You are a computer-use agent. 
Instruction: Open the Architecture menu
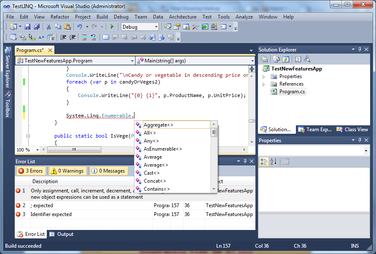tap(183, 17)
